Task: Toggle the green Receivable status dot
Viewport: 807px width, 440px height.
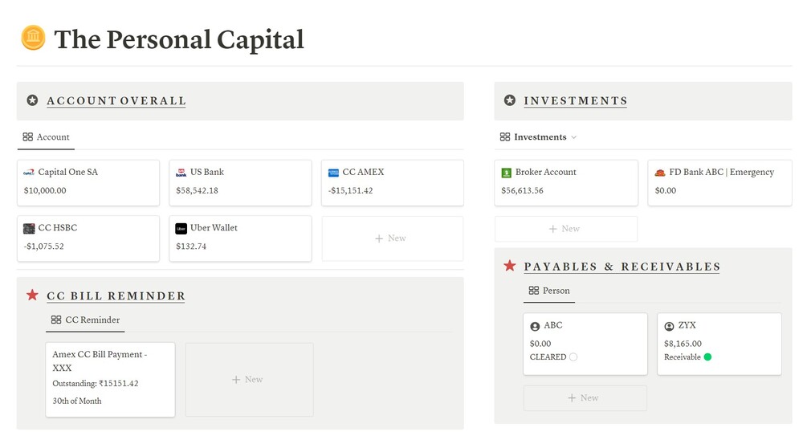Action: click(x=707, y=357)
